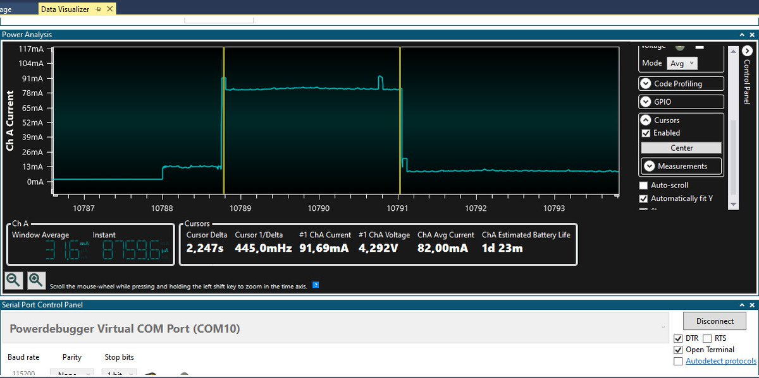The image size is (759, 378).
Task: Uncheck the cursors Enabled checkbox
Action: (646, 133)
